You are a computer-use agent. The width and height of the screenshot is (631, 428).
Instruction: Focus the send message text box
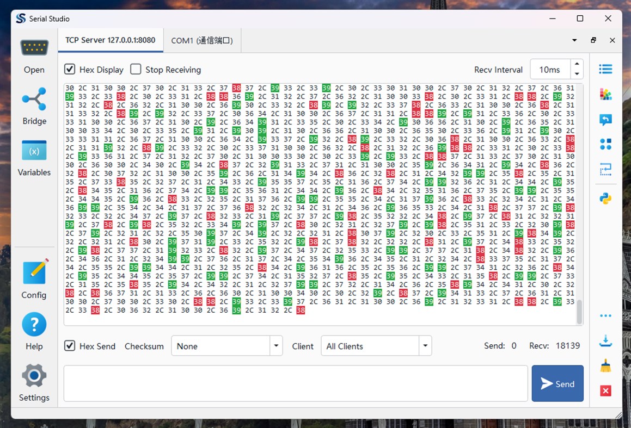click(296, 383)
